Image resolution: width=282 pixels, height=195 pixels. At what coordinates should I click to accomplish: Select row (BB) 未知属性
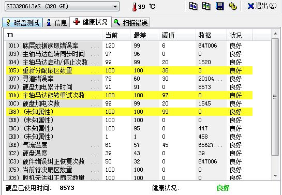point(129,120)
